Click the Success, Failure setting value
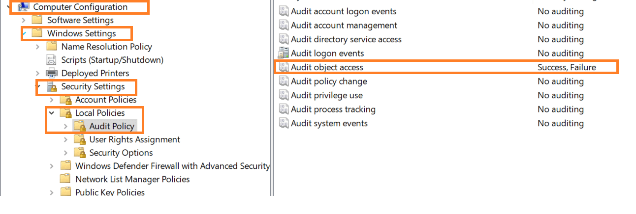The image size is (636, 214). pyautogui.click(x=567, y=67)
